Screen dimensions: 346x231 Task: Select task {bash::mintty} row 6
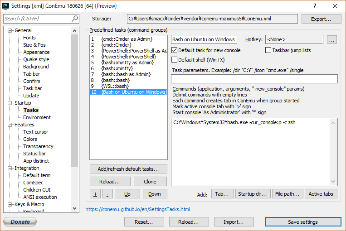click(128, 68)
